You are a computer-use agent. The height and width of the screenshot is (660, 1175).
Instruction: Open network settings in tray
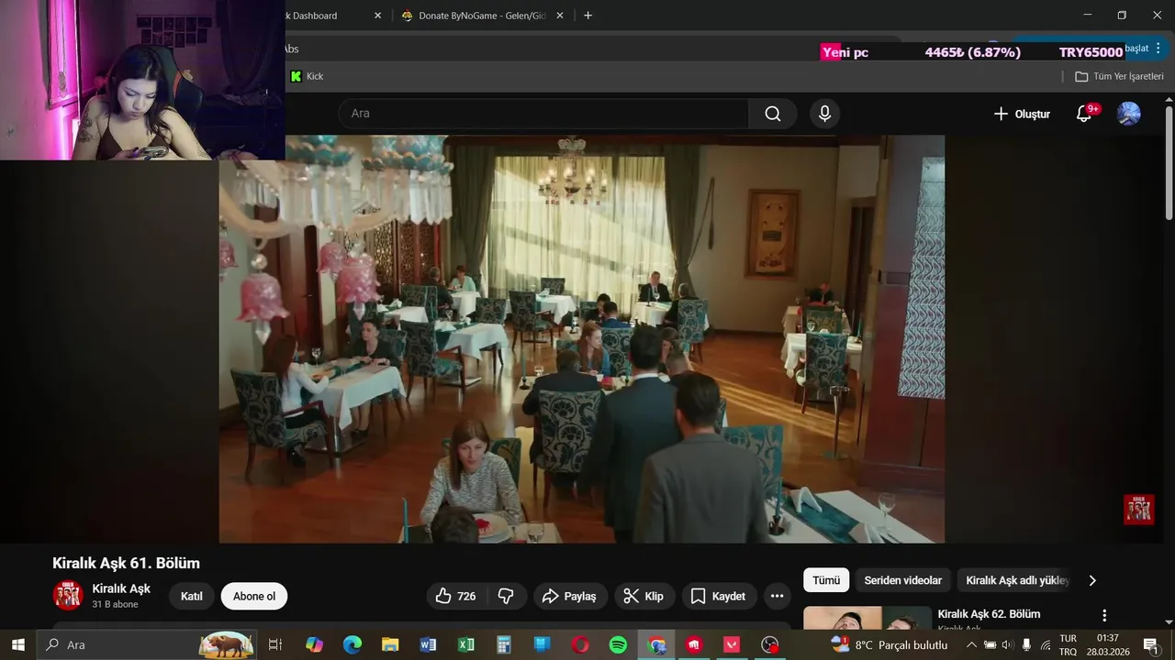1046,645
